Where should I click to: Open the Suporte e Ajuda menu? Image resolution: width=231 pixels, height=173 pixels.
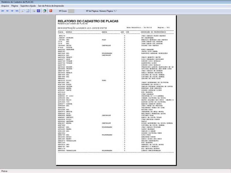28,6
